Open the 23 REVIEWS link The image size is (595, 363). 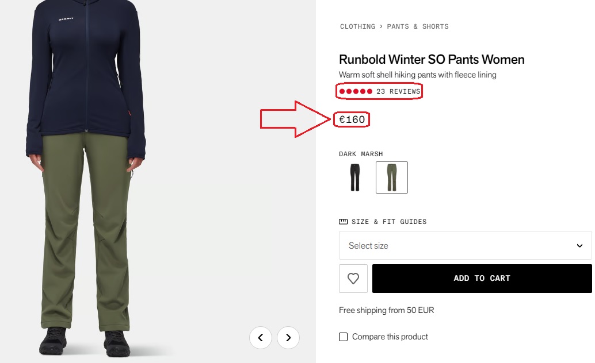pyautogui.click(x=398, y=91)
